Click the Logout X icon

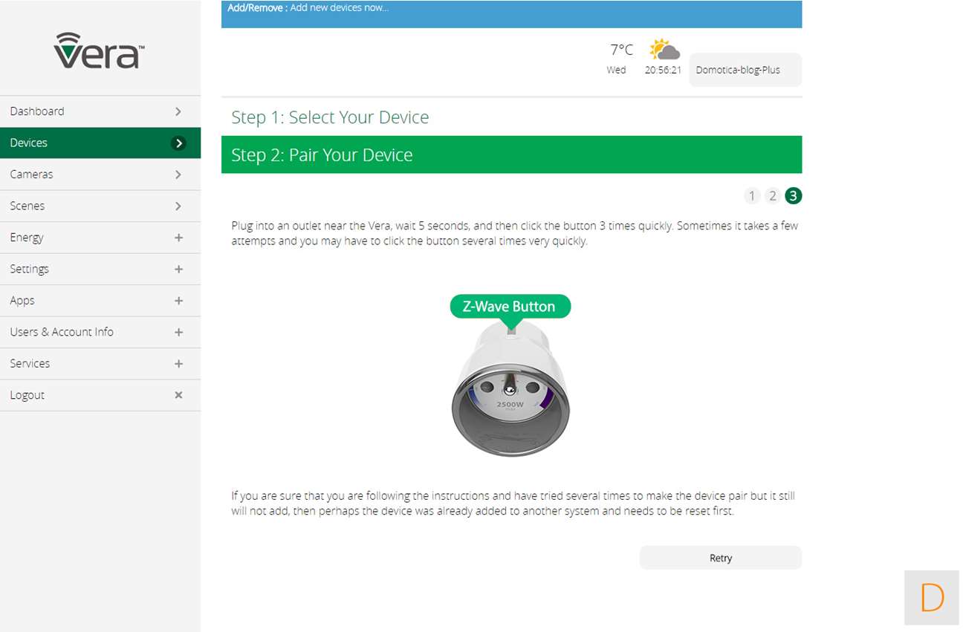pos(178,395)
